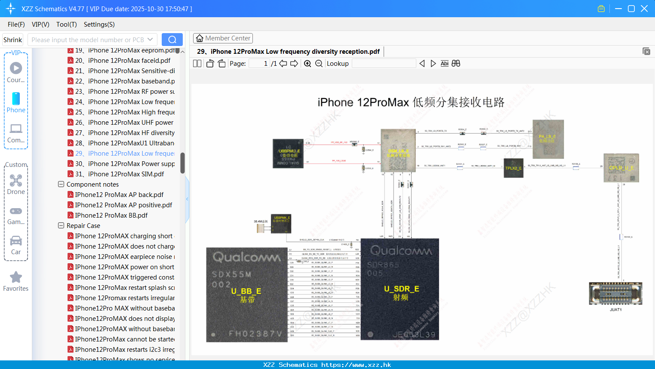Image resolution: width=655 pixels, height=369 pixels.
Task: Click the document tab close-all icon
Action: click(x=646, y=51)
